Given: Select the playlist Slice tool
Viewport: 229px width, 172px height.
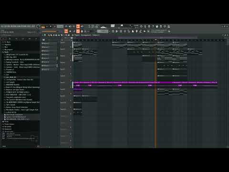Looking at the screenshot, I should (61, 35).
